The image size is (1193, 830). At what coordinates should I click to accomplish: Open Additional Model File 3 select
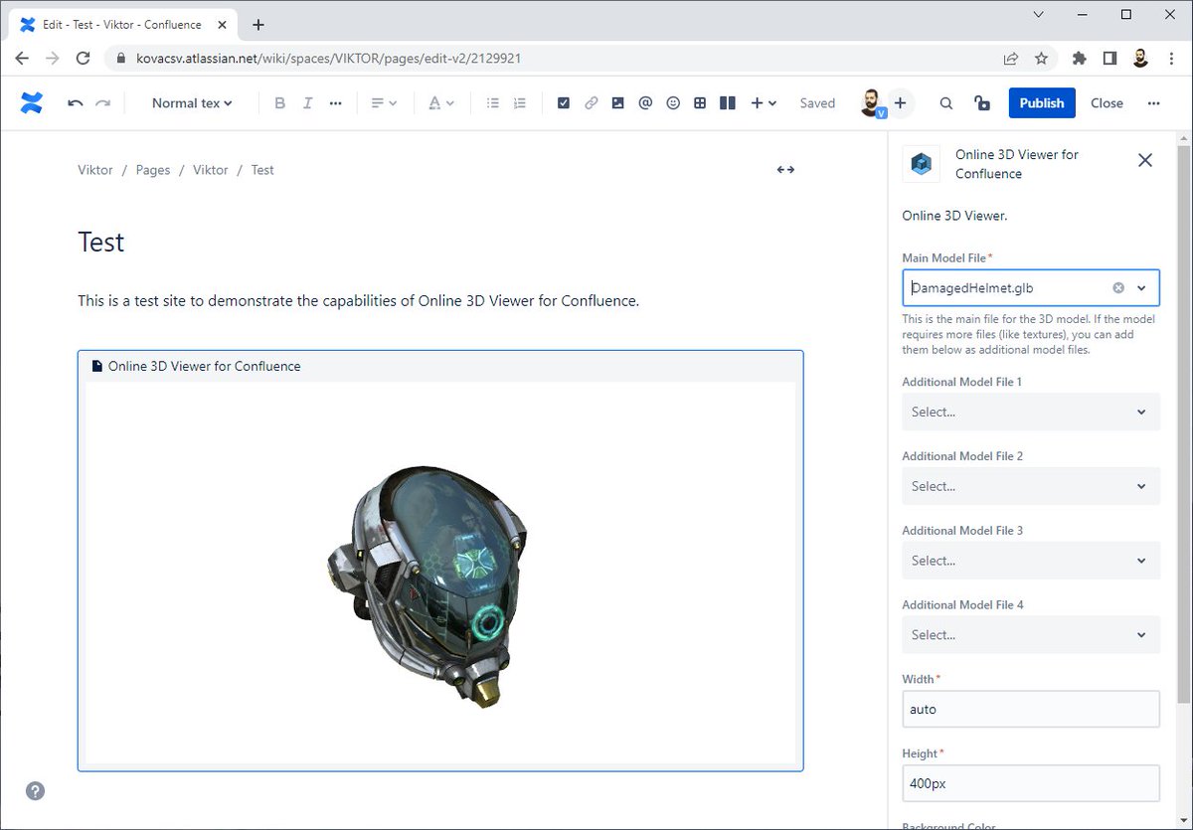[x=1030, y=561]
